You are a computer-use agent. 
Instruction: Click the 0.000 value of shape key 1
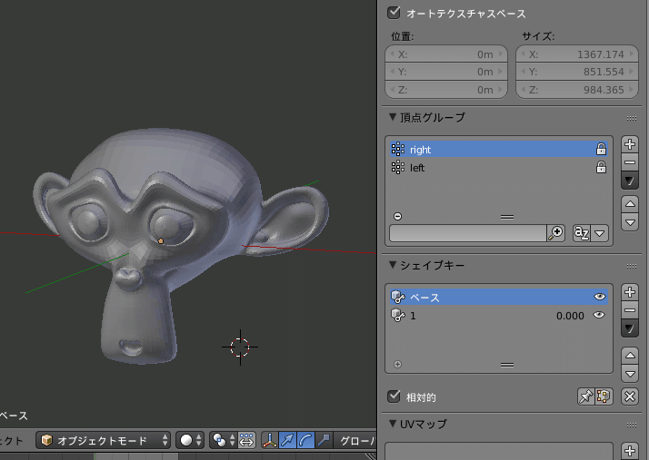coord(570,316)
